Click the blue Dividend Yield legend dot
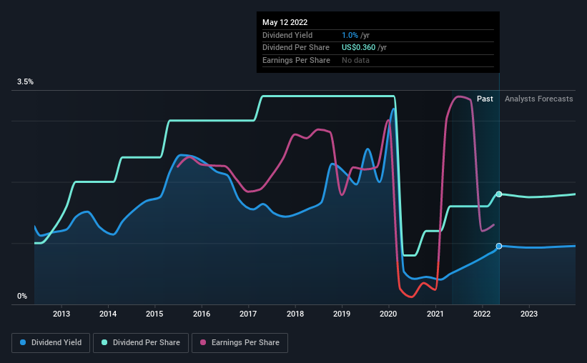The width and height of the screenshot is (587, 363). point(23,342)
